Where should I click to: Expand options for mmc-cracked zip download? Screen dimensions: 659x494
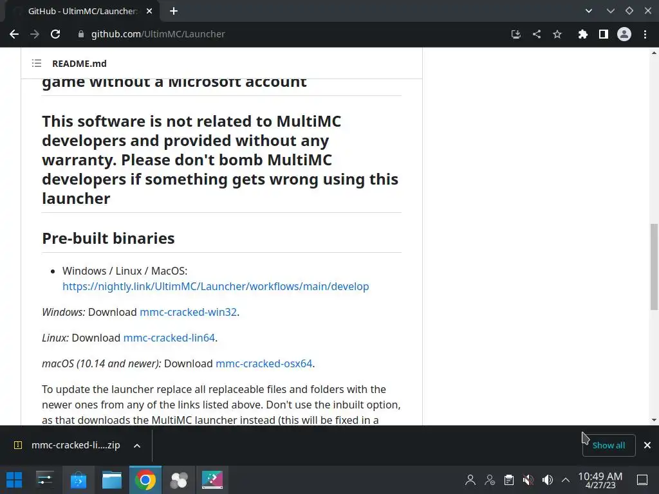[x=137, y=446]
